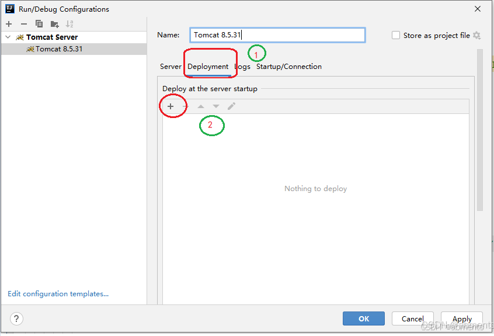The image size is (494, 336).
Task: Sort configurations alphabetically
Action: pos(69,24)
